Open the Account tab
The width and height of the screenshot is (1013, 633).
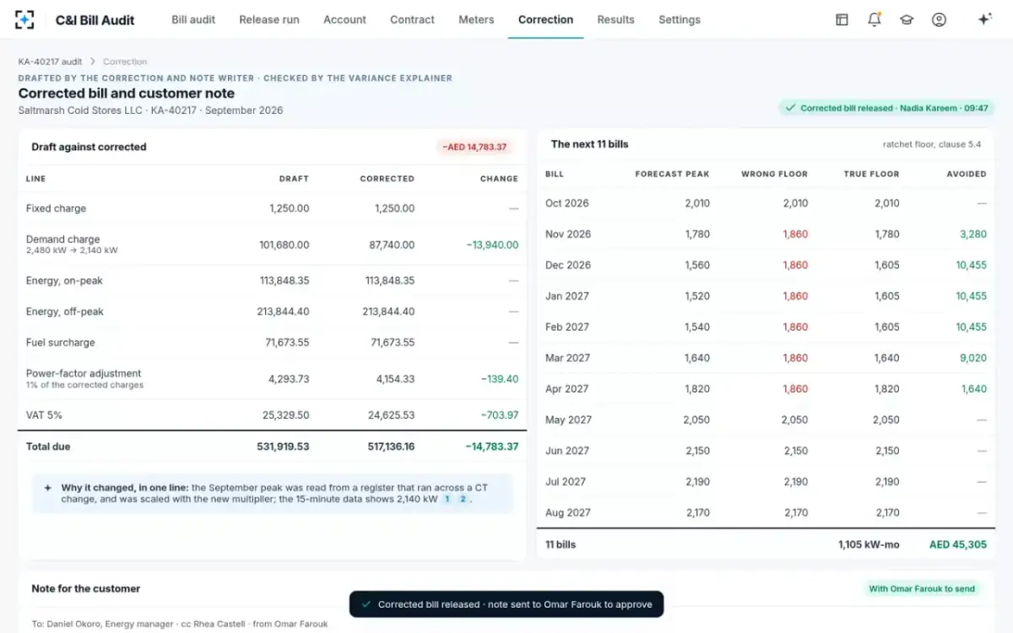[x=344, y=19]
